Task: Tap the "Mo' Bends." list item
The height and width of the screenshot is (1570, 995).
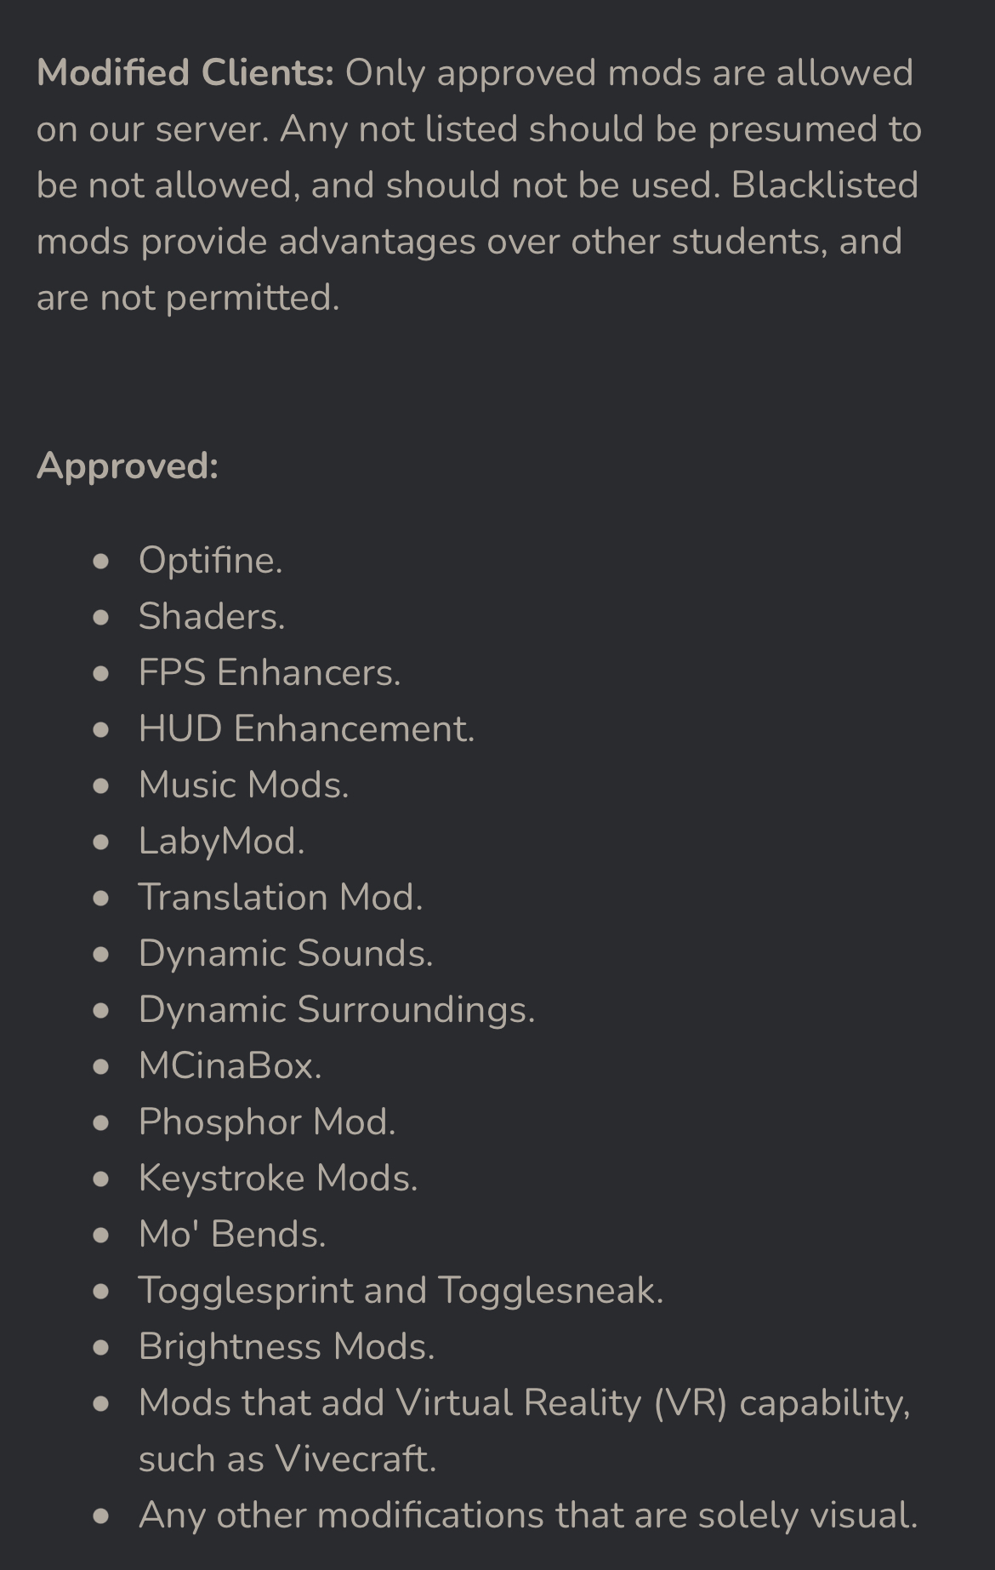Action: 232,1235
